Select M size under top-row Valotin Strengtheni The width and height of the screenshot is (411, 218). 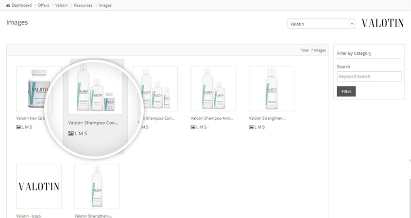point(260,127)
